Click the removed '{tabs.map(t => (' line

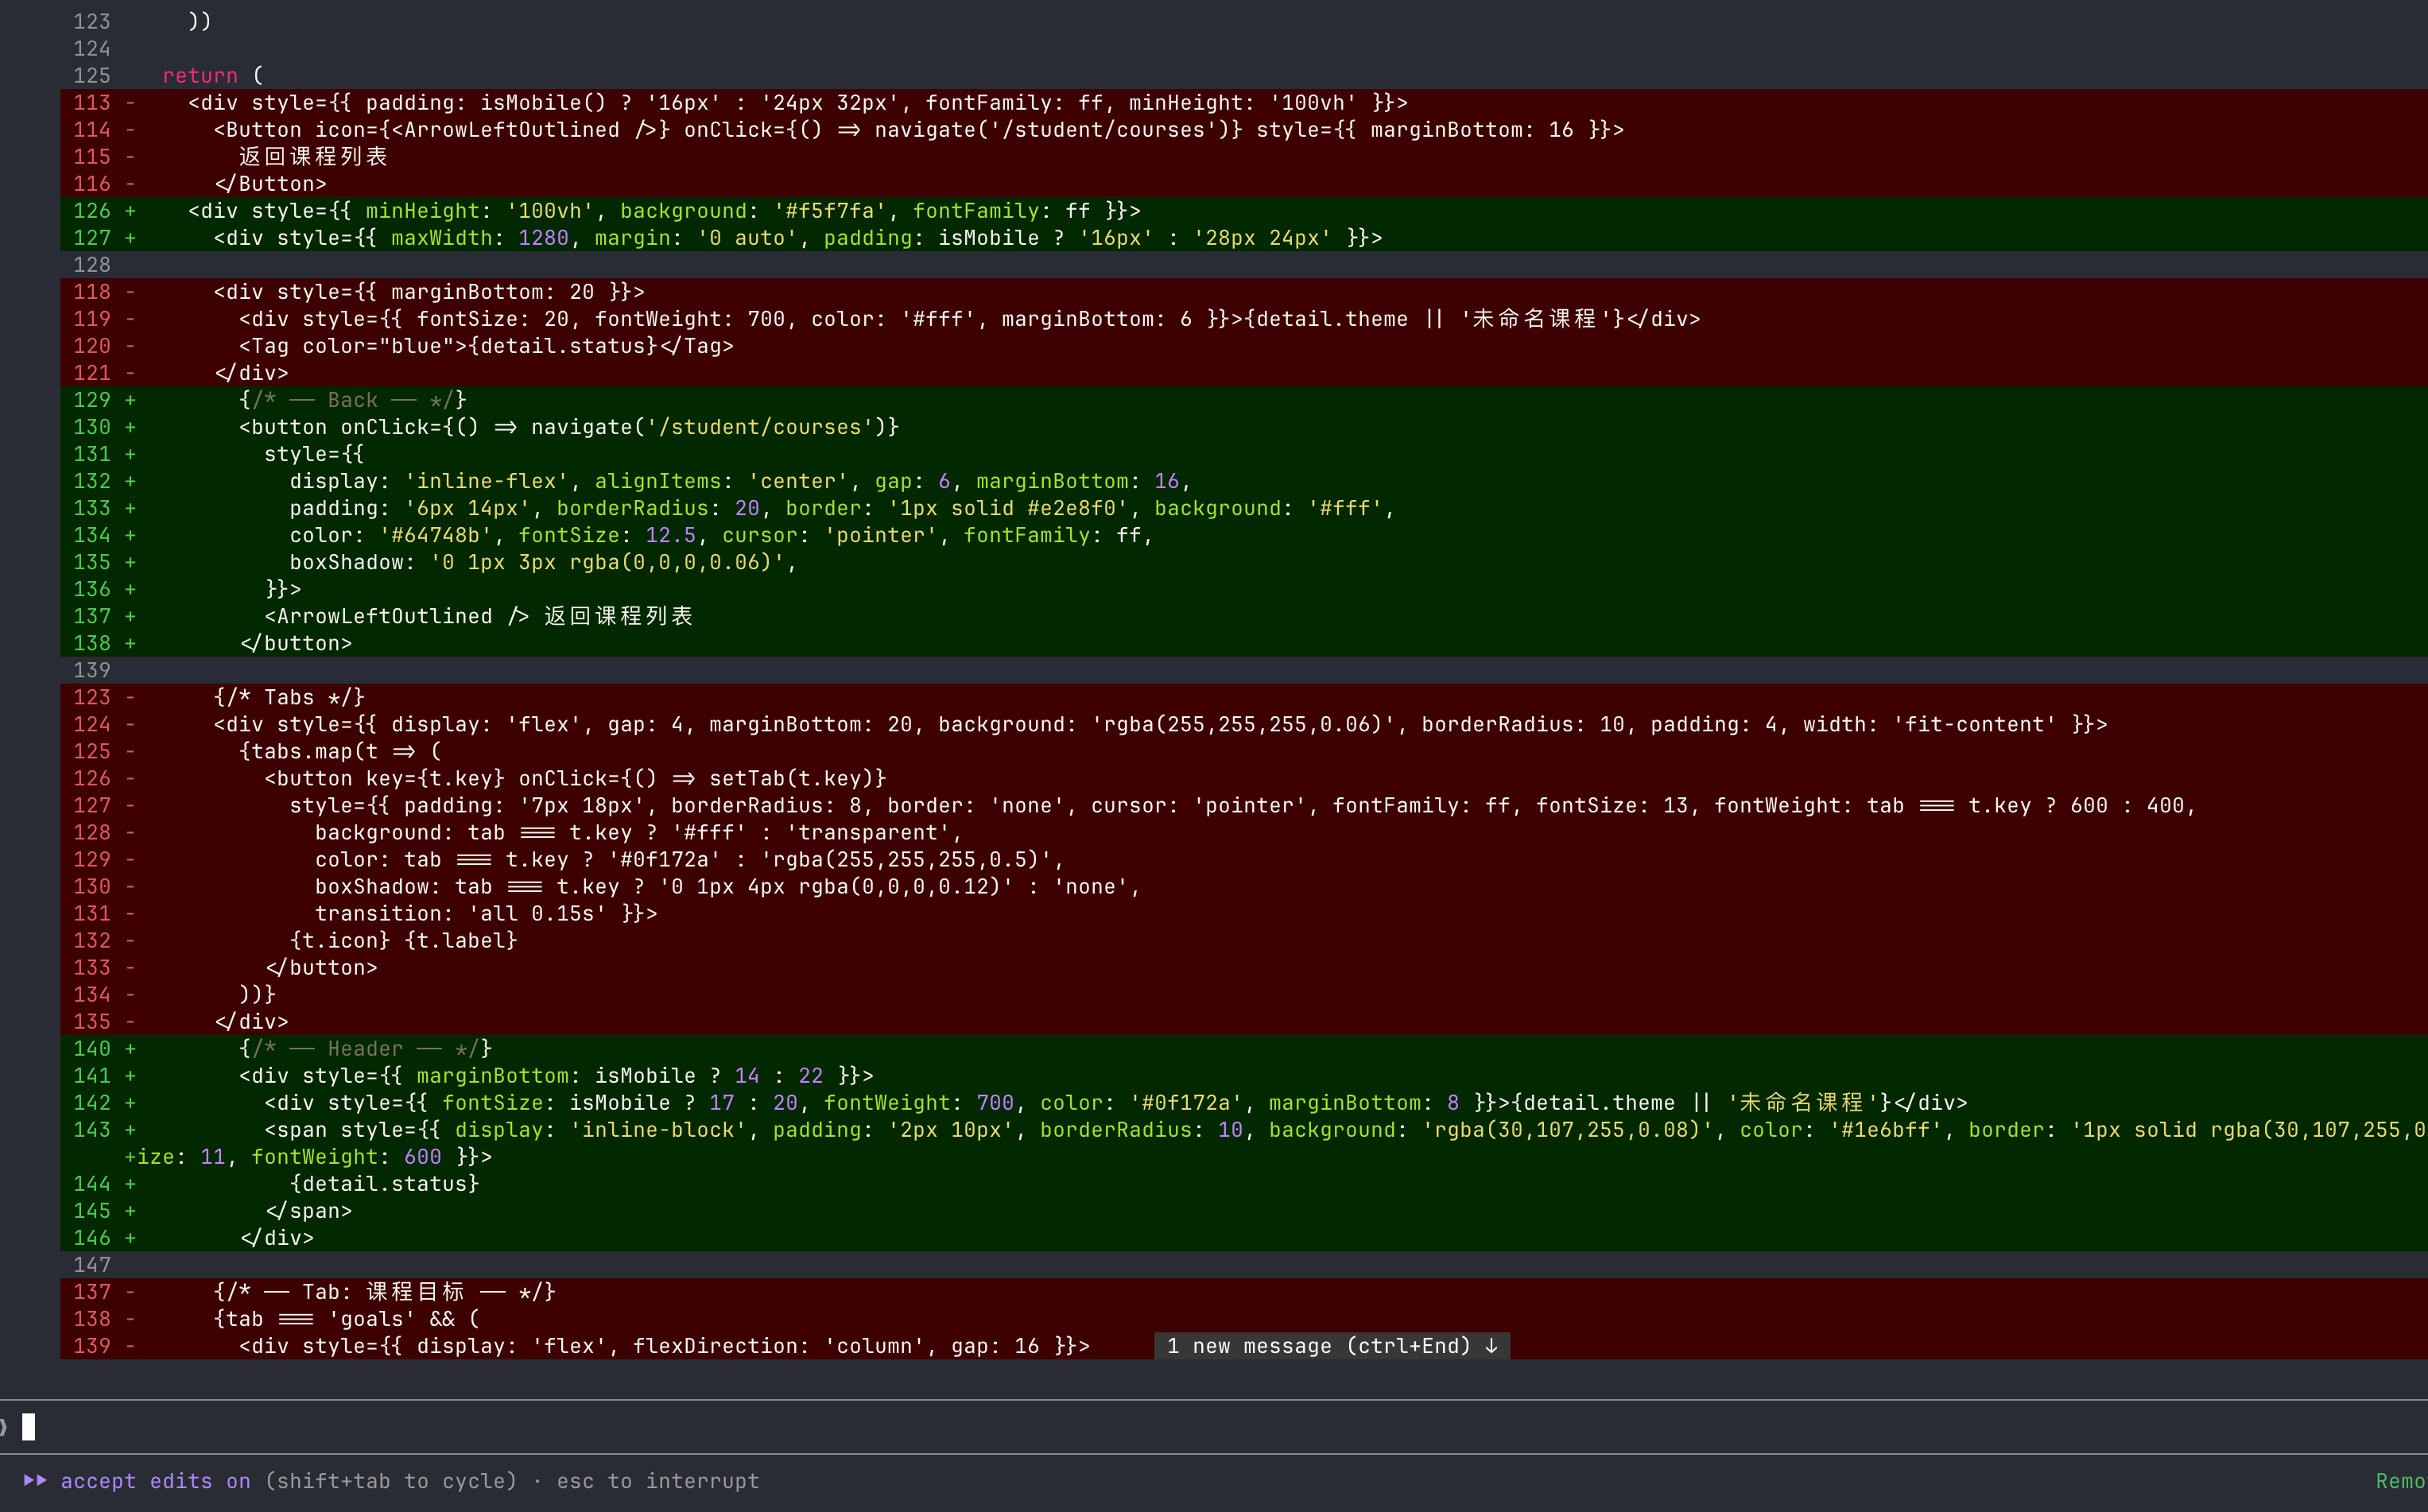click(1244, 751)
